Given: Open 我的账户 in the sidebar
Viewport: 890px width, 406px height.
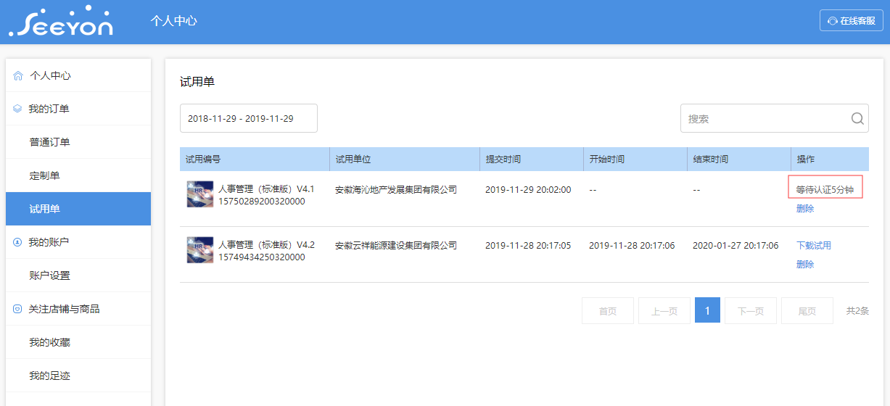Looking at the screenshot, I should (78, 242).
